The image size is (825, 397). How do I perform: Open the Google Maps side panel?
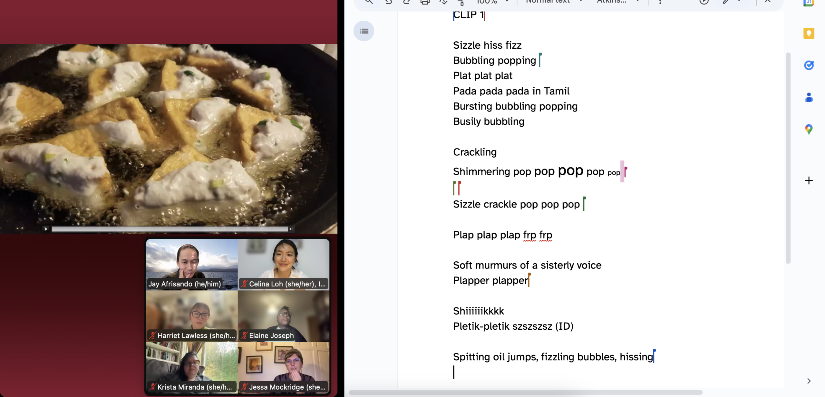point(809,129)
